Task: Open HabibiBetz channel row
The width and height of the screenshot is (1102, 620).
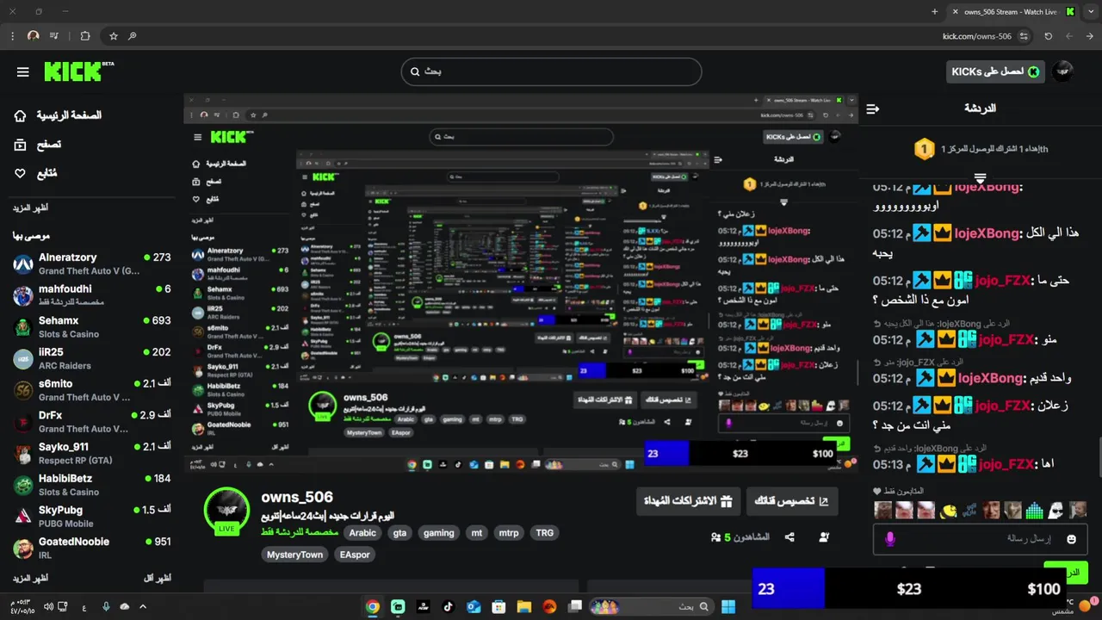Action: [x=92, y=485]
